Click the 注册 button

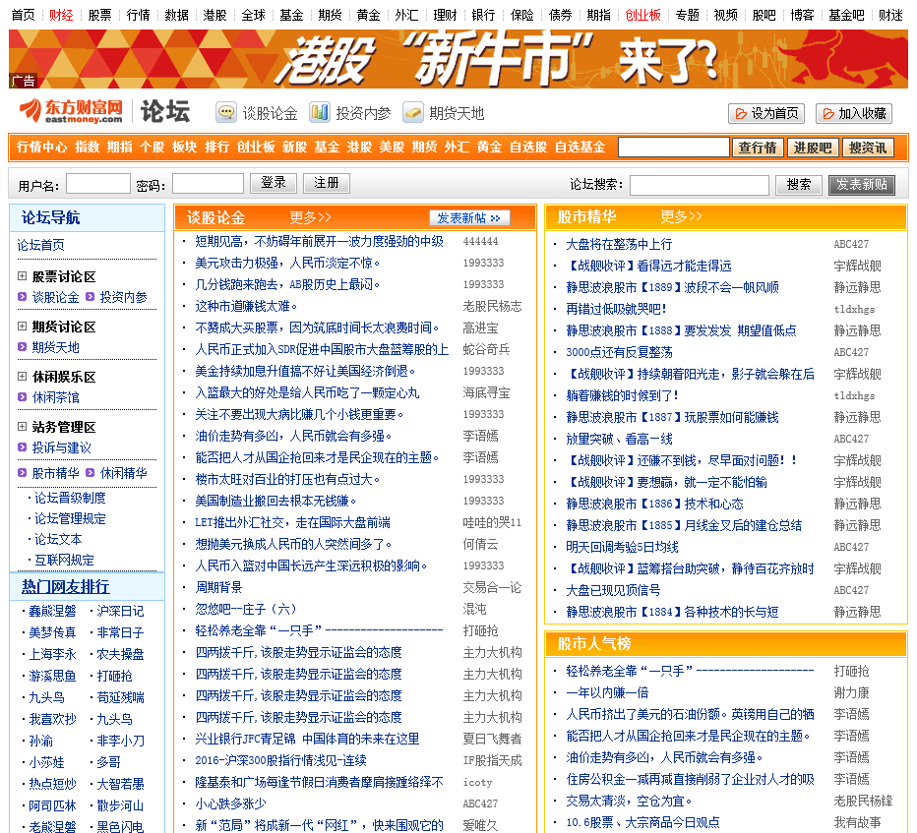point(327,183)
